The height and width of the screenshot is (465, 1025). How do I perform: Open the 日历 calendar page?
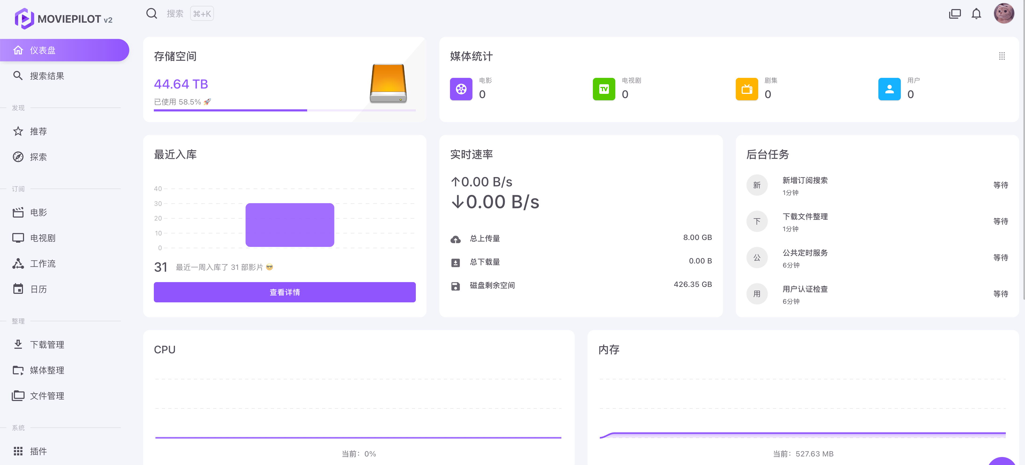(38, 289)
